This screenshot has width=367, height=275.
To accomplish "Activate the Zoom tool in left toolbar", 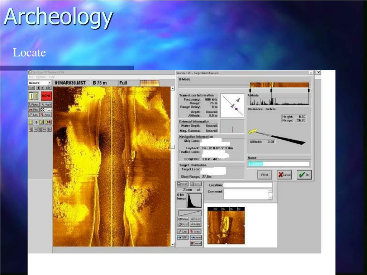I will [46, 110].
